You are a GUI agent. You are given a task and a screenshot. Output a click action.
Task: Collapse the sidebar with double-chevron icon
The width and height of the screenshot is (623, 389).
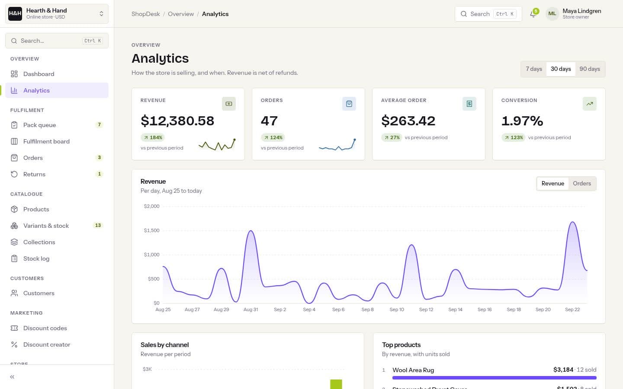[12, 377]
